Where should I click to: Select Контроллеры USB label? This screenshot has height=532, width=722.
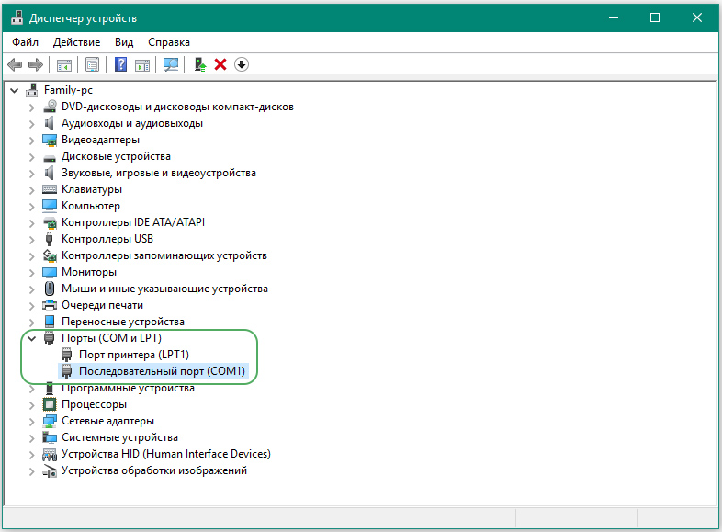click(x=107, y=239)
